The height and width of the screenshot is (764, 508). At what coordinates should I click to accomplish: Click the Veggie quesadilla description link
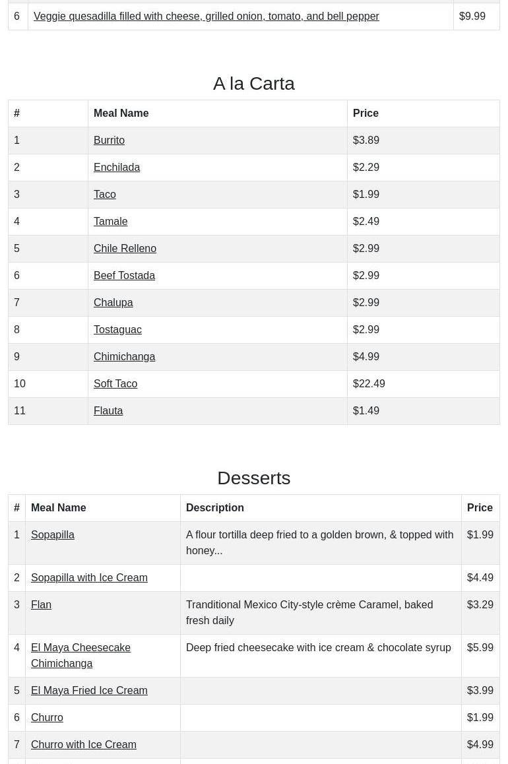click(x=206, y=16)
